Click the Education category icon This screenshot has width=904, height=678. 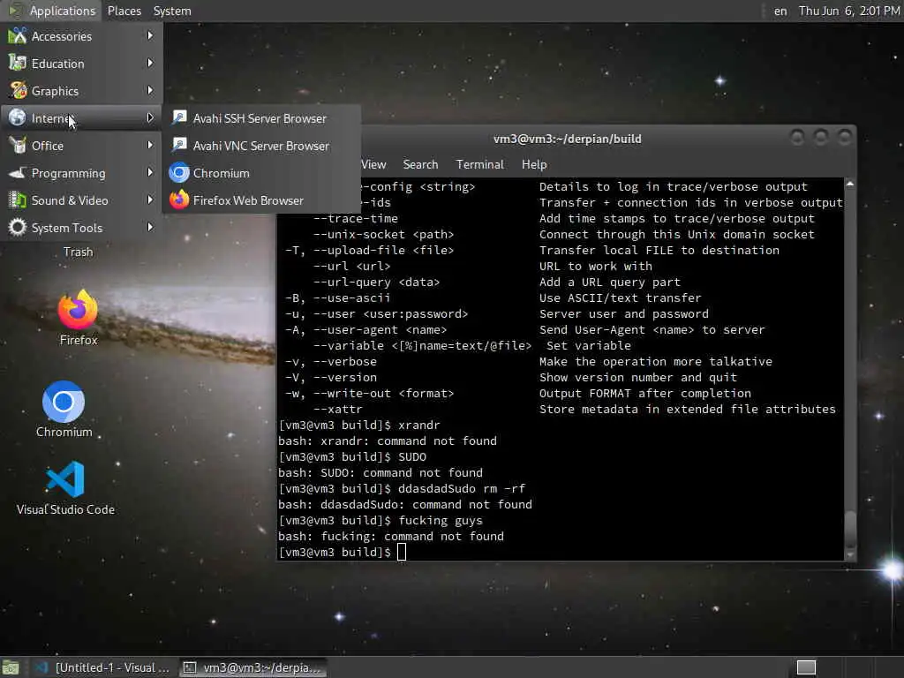18,63
